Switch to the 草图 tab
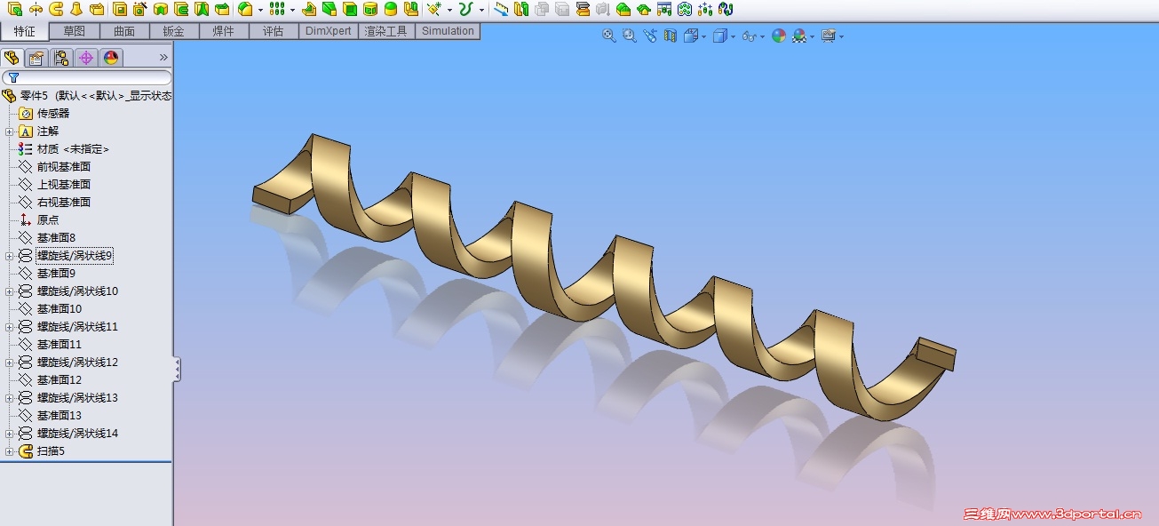The image size is (1159, 526). click(x=75, y=31)
